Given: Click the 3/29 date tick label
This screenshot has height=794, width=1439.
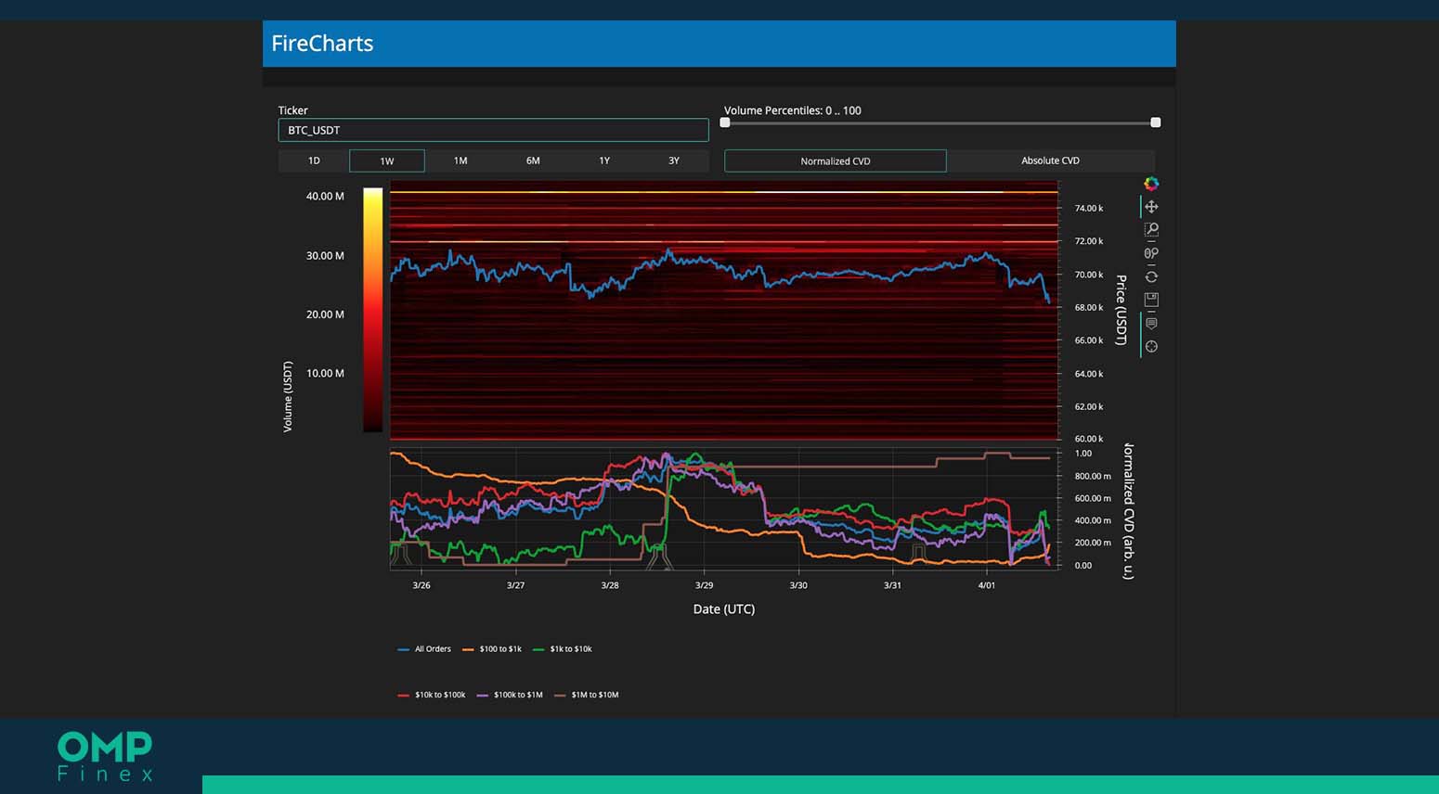Looking at the screenshot, I should 704,585.
